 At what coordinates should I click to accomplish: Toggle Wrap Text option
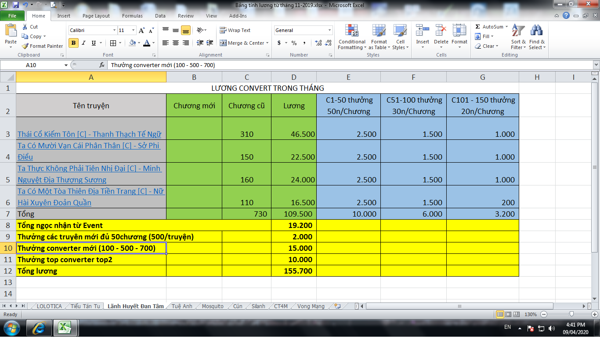[235, 30]
